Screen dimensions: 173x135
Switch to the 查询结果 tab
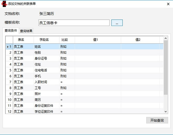[x=26, y=31]
